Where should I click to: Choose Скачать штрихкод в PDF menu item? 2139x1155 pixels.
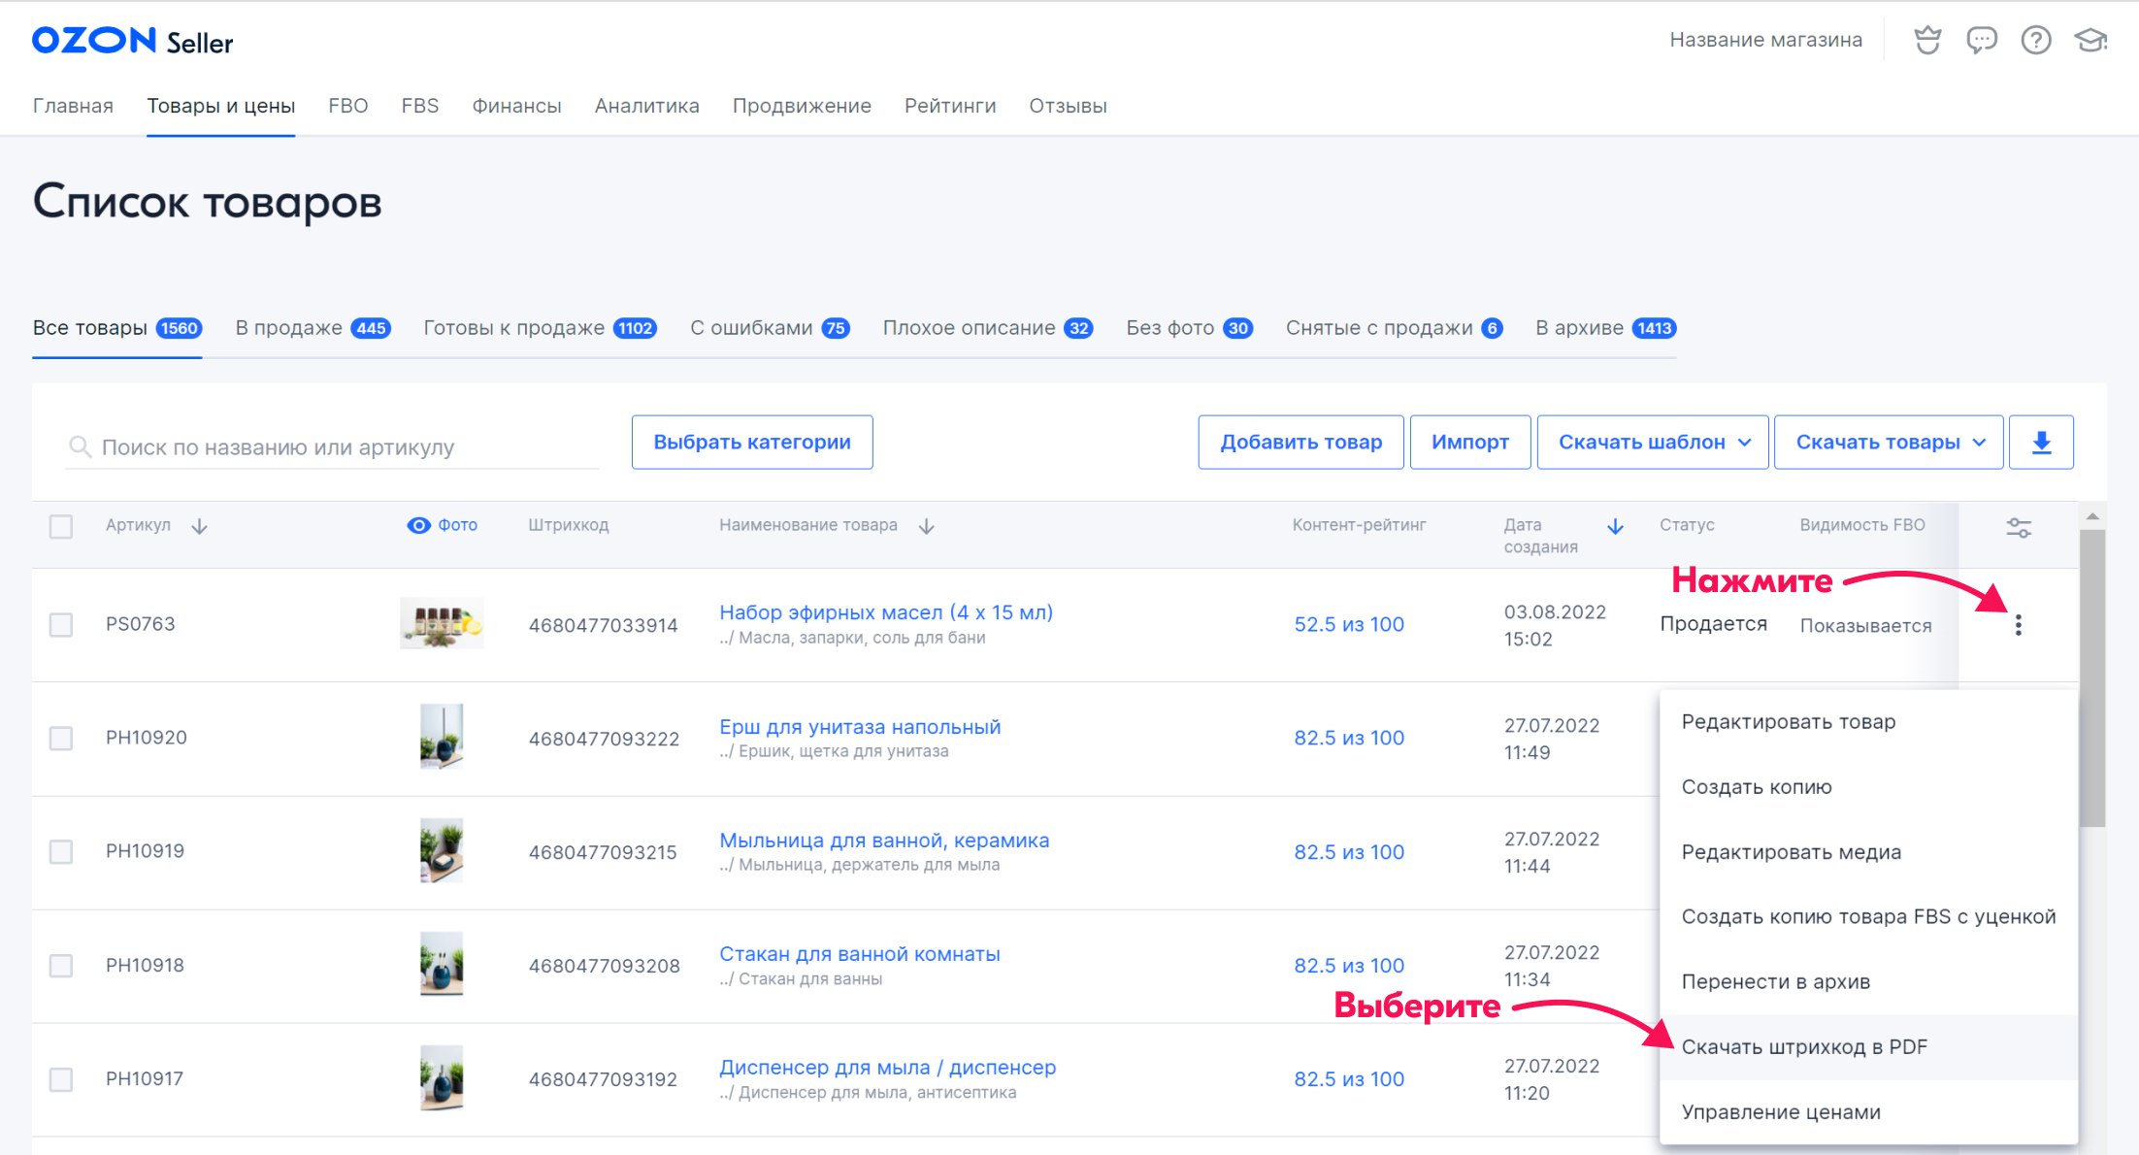[x=1804, y=1047]
